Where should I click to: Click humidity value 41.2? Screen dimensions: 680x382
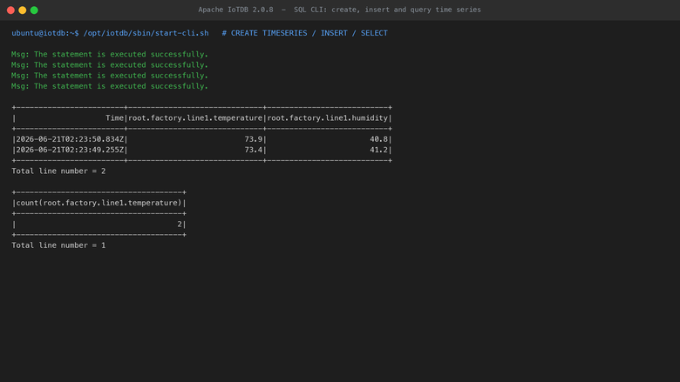378,150
